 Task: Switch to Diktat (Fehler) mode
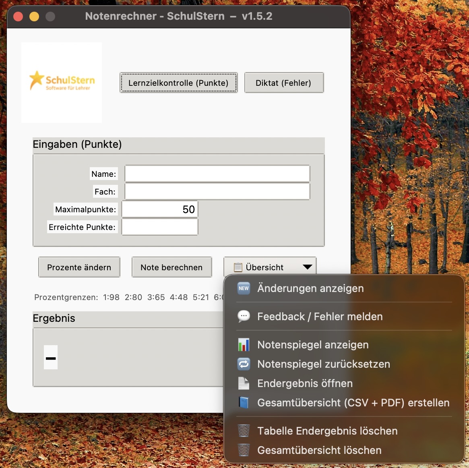pyautogui.click(x=284, y=83)
